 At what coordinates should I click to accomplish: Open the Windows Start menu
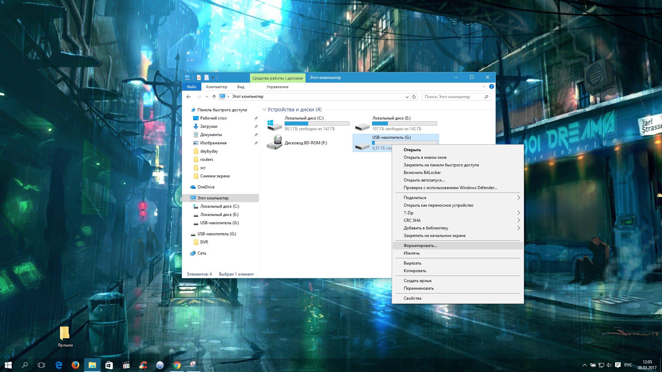coord(8,365)
